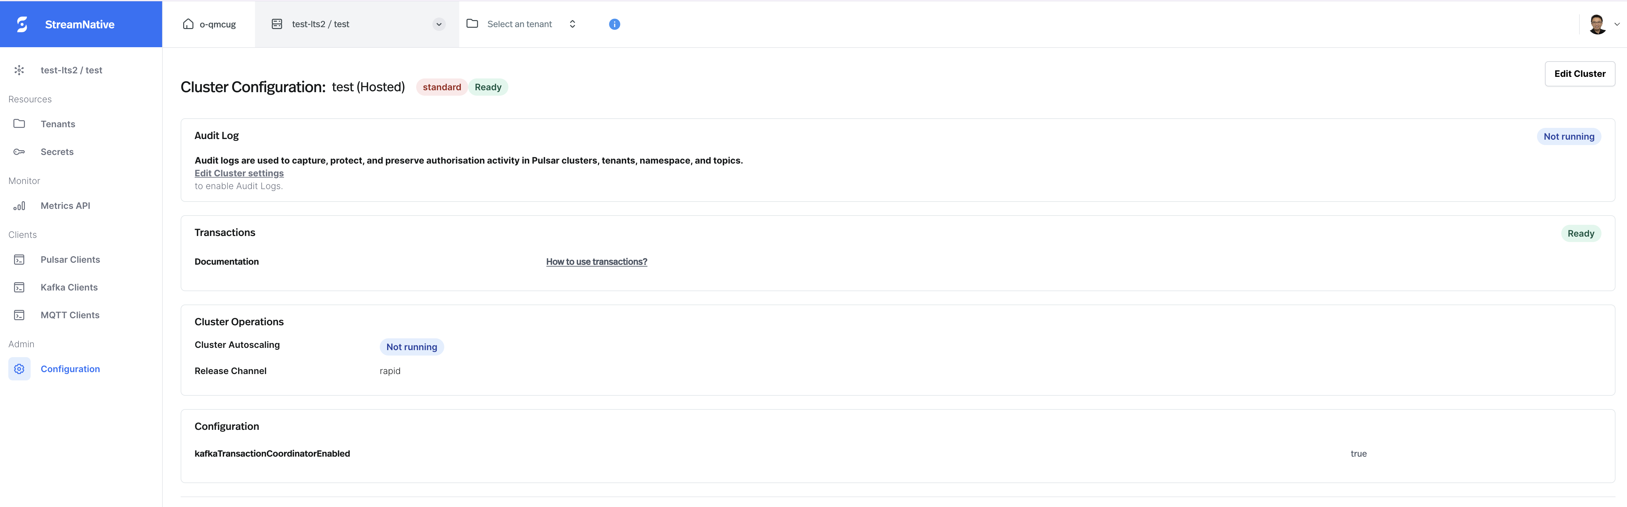Screen dimensions: 1627x507
Task: Click the folder icon beside Select an tenant
Action: point(472,23)
